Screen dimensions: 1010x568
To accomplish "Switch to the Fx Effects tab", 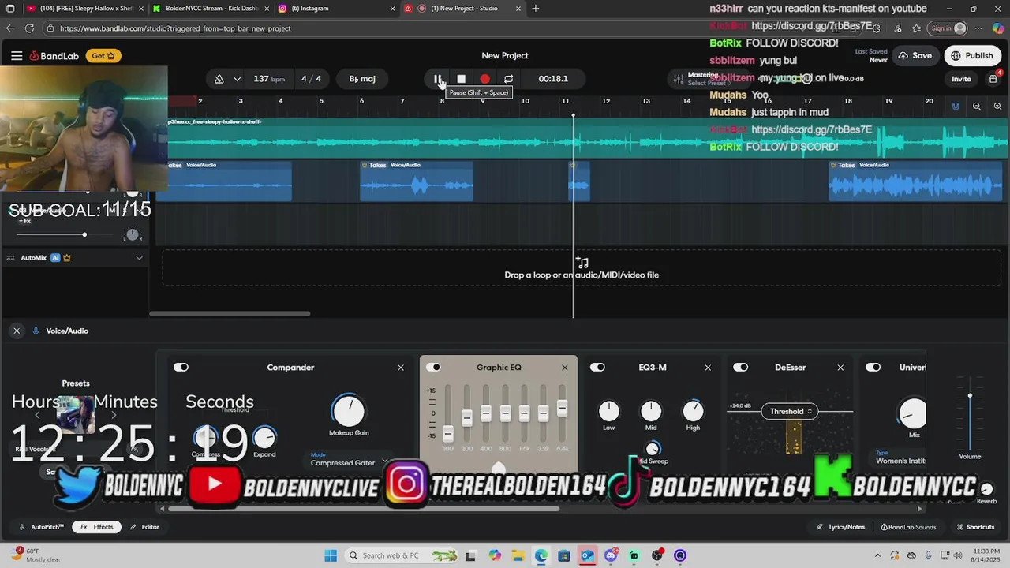I will tap(97, 527).
